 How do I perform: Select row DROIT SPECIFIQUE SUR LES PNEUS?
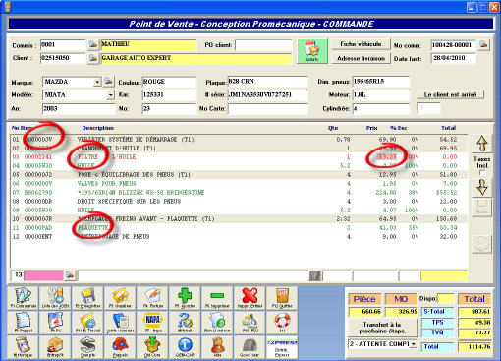(239, 202)
